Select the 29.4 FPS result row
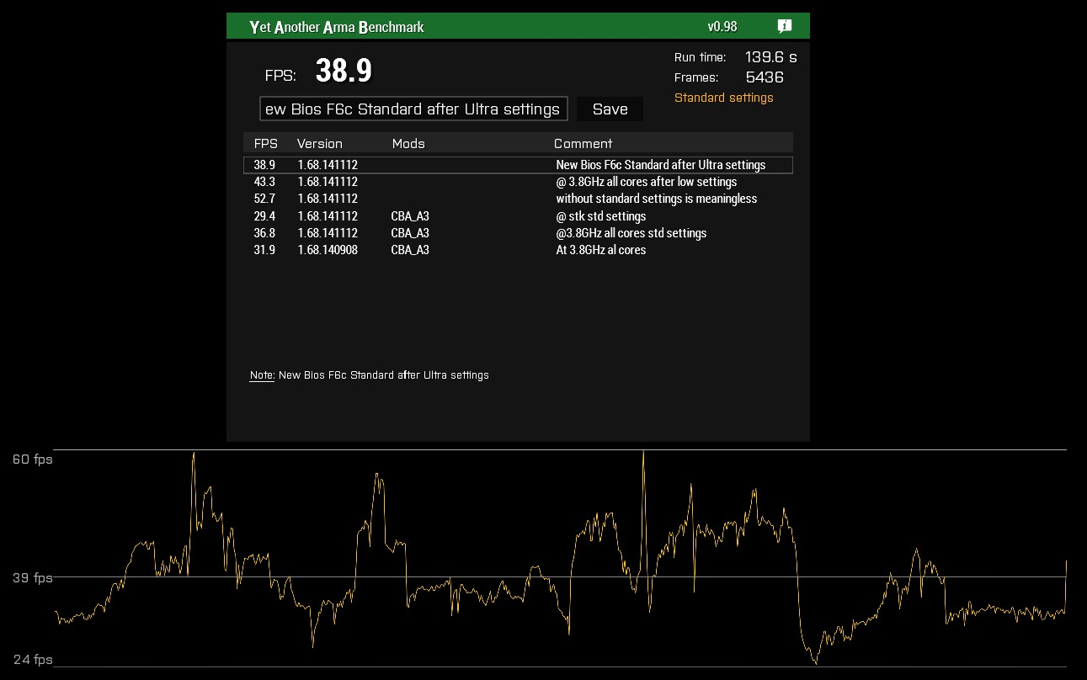The width and height of the screenshot is (1087, 680). pyautogui.click(x=518, y=216)
